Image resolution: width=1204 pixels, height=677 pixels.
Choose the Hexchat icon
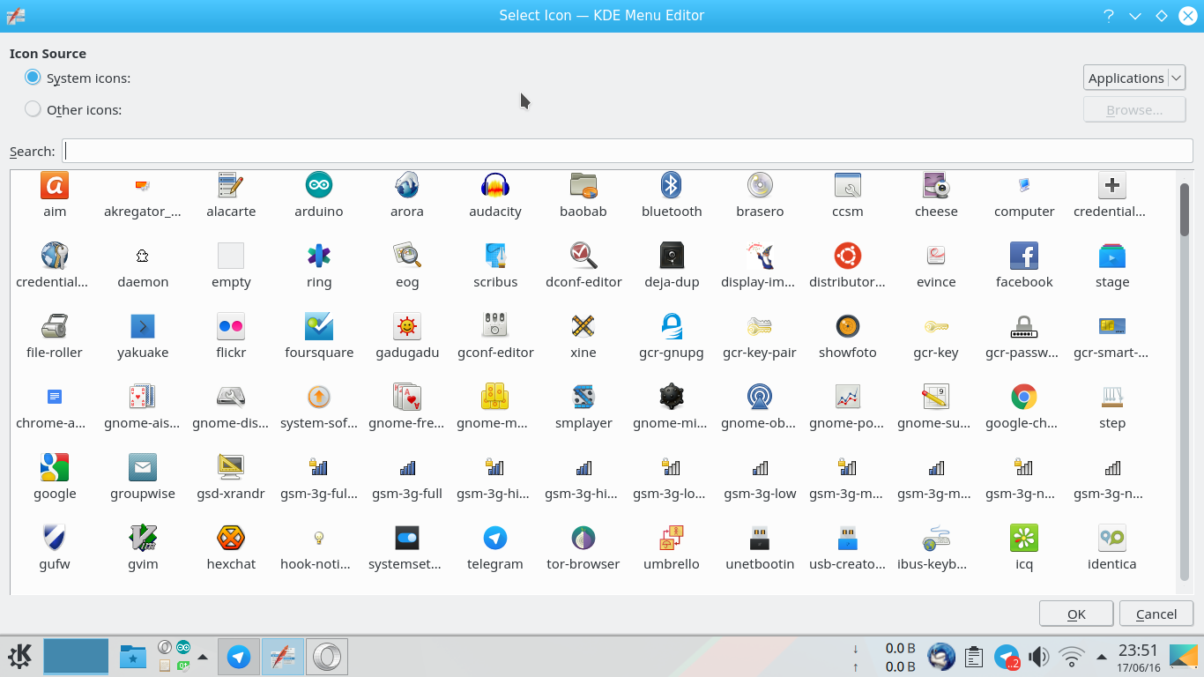pos(230,539)
